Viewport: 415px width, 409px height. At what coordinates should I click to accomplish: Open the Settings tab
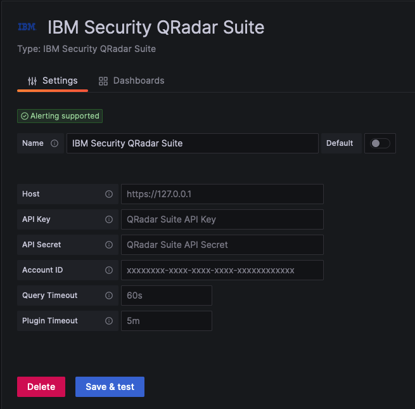click(x=53, y=81)
